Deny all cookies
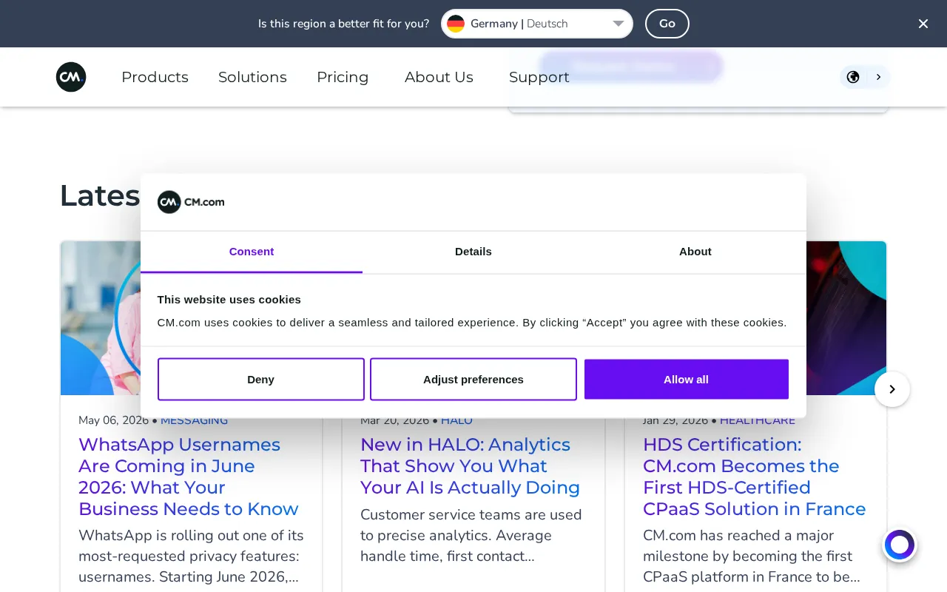Viewport: 947px width, 592px height. coord(261,380)
